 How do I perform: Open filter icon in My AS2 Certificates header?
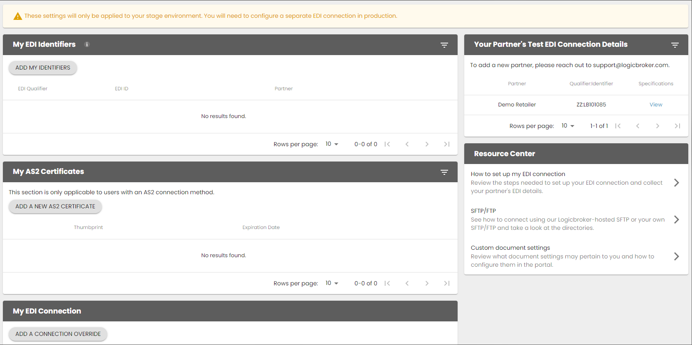pos(444,172)
